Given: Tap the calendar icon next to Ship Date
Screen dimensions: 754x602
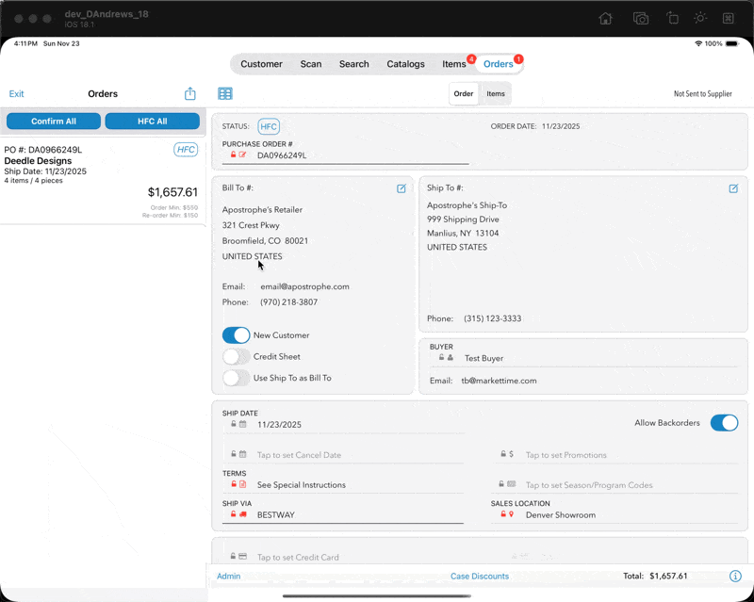Looking at the screenshot, I should coord(243,424).
